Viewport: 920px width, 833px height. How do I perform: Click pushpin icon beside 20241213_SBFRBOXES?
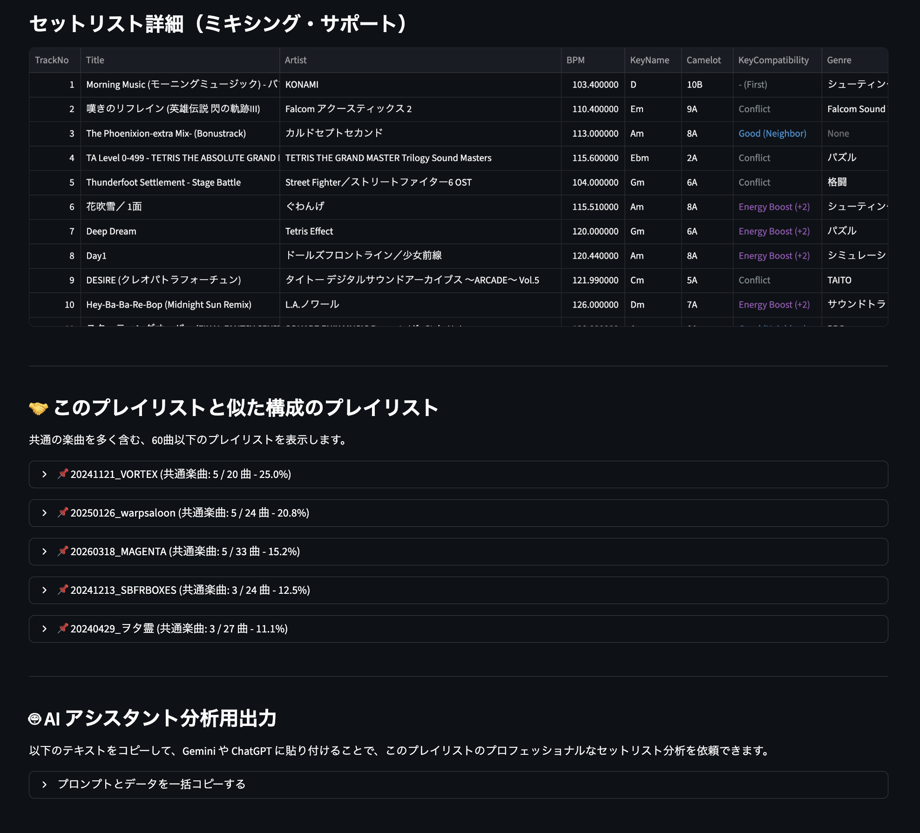63,590
